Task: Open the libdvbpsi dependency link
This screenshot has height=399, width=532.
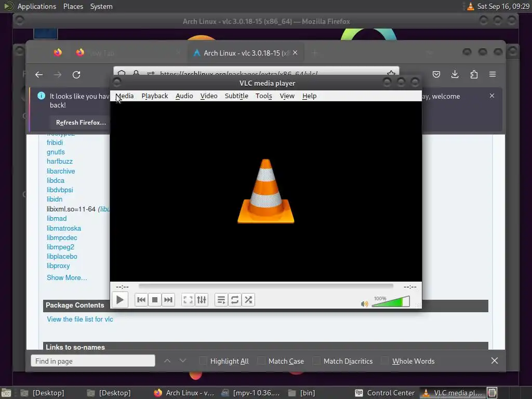Action: point(60,190)
